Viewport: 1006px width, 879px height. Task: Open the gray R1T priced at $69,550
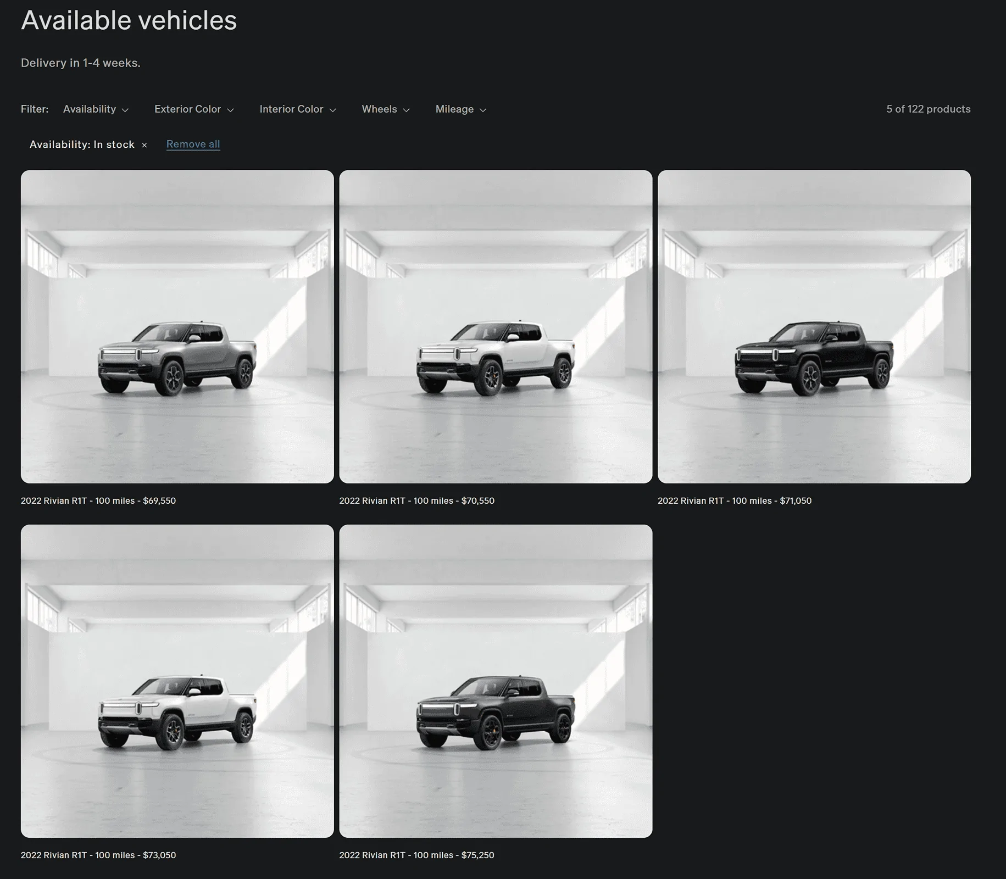[177, 326]
